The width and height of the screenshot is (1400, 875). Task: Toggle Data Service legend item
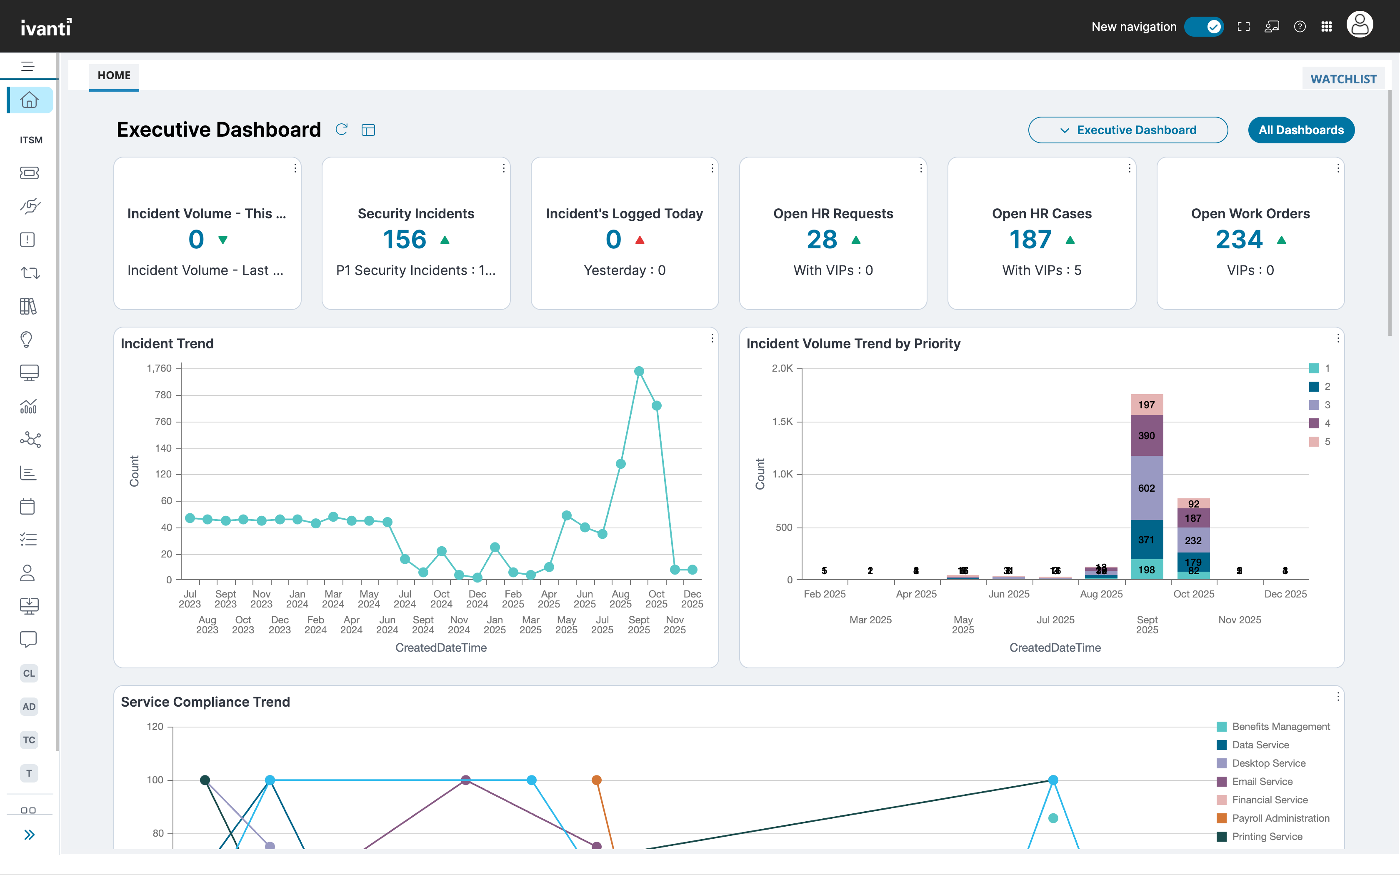[1253, 745]
